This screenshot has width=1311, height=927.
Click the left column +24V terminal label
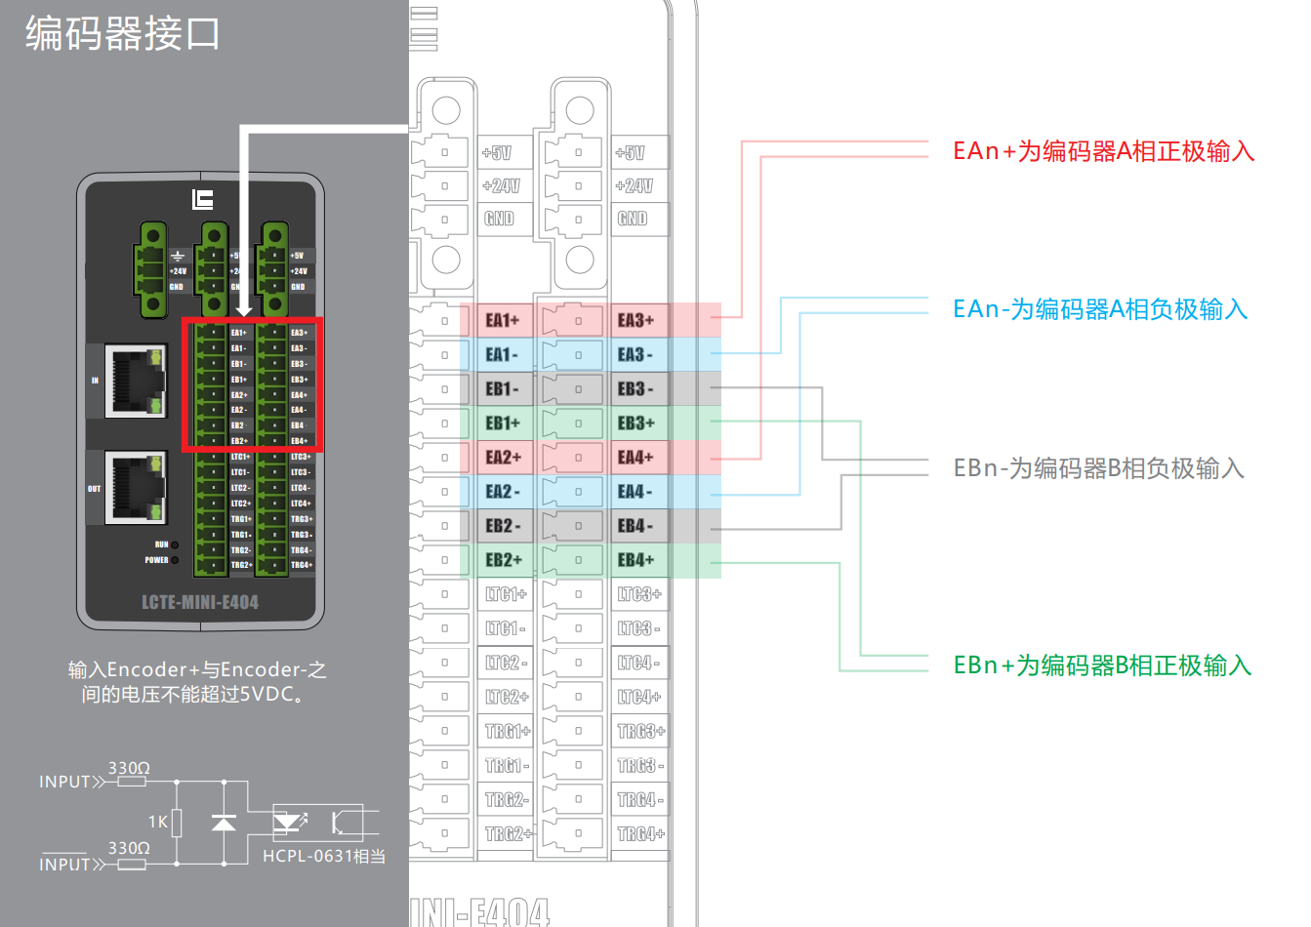(501, 185)
